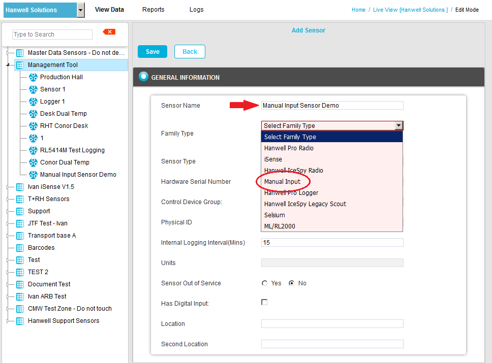Choose Hanwell IceSpy Legacy Scout option
This screenshot has width=492, height=363.
coord(332,204)
